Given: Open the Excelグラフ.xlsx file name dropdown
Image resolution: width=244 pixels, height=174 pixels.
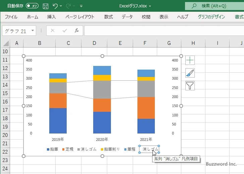Looking at the screenshot, I should pos(150,6).
